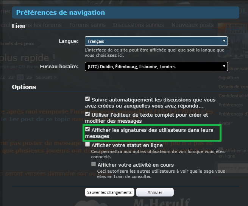248x206 pixels.
Task: Open the Forums suivis tab behind dialog
Action: coord(87,25)
